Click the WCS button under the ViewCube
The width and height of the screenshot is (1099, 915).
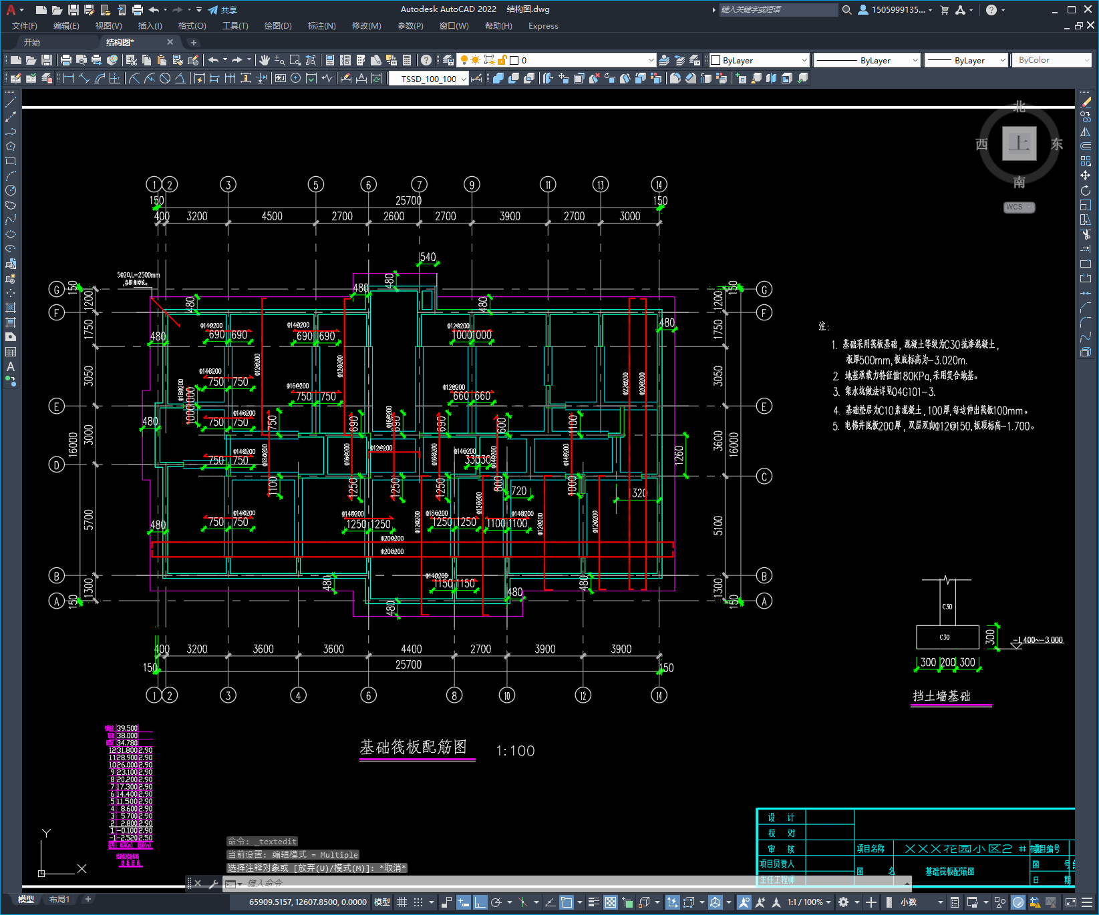coord(1019,207)
